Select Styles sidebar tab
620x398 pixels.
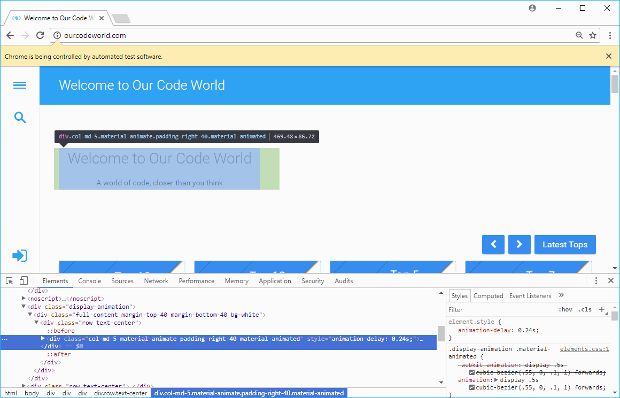[460, 295]
